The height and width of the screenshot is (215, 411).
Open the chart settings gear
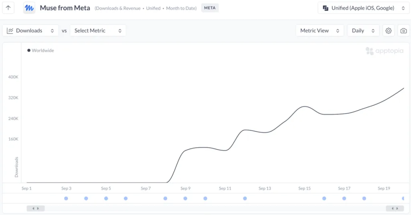coord(389,31)
